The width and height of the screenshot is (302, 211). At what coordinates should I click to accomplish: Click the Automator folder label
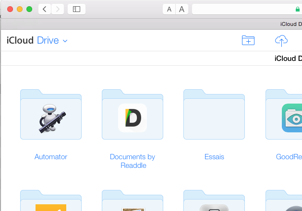tap(51, 157)
